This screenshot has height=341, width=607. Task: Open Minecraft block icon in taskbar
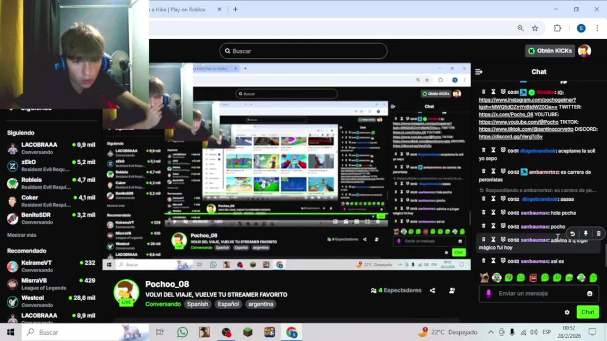point(248,332)
